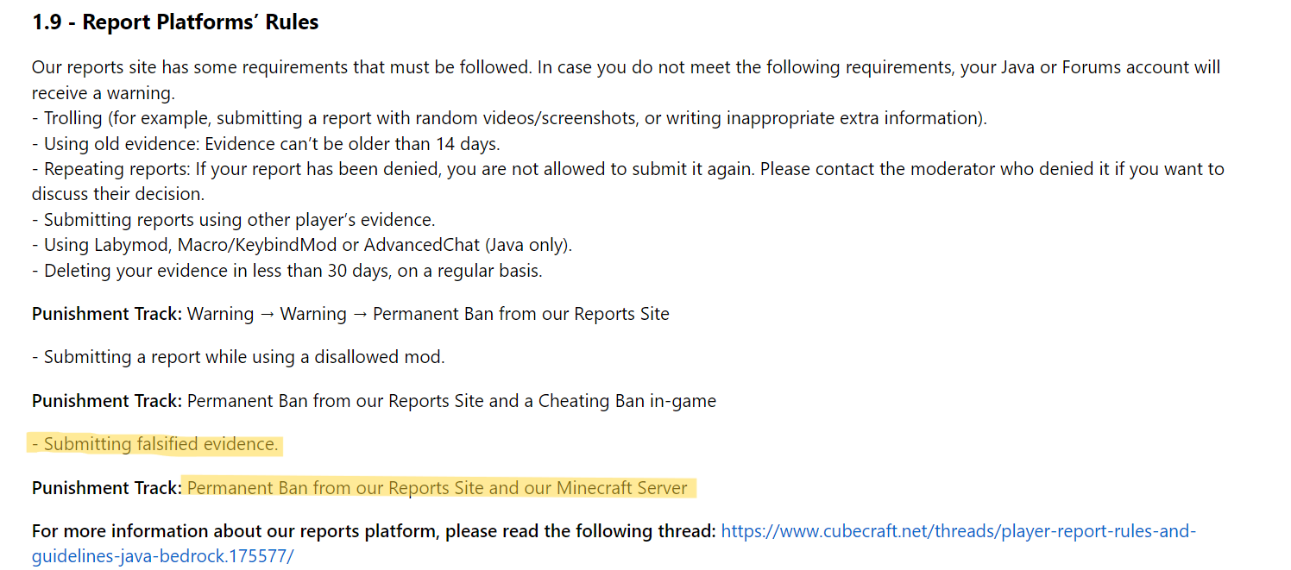Click the "Using Labymod, Macro/KeybindMod" rule line
The image size is (1291, 570).
pyautogui.click(x=302, y=245)
